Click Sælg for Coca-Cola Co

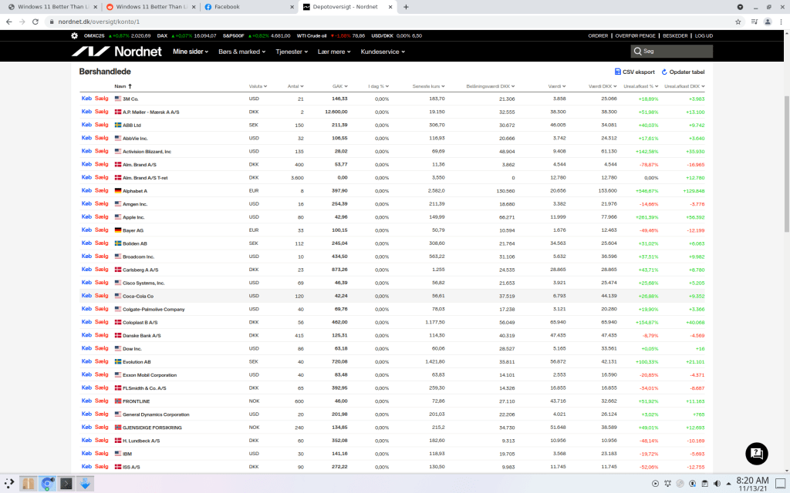[101, 296]
